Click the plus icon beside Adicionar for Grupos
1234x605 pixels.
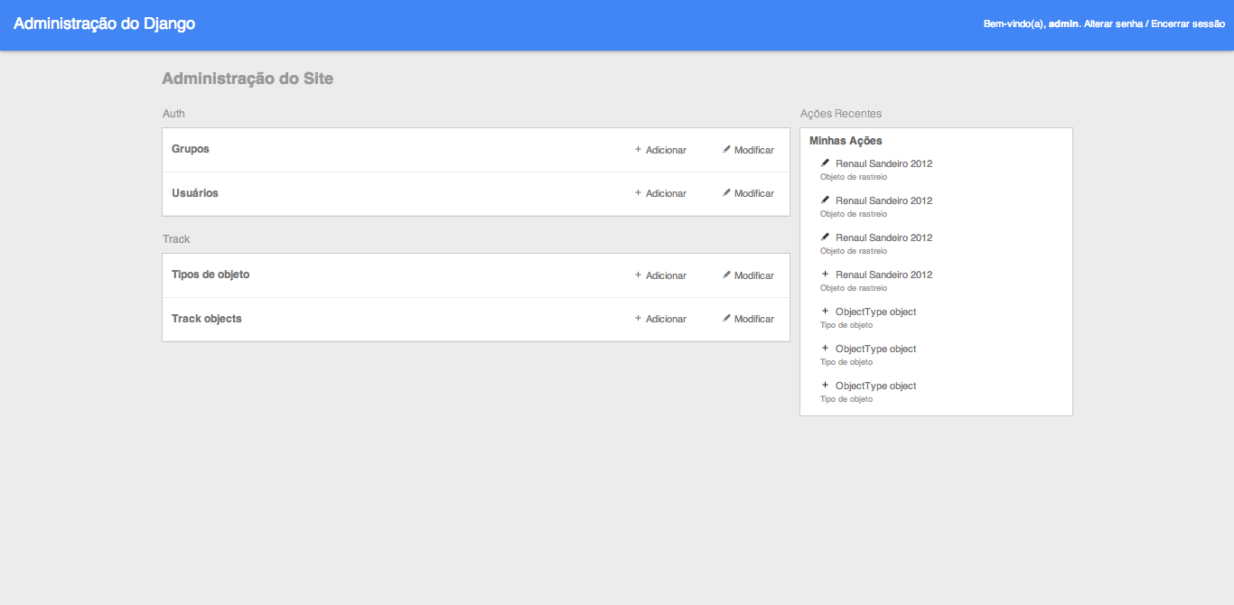[638, 149]
